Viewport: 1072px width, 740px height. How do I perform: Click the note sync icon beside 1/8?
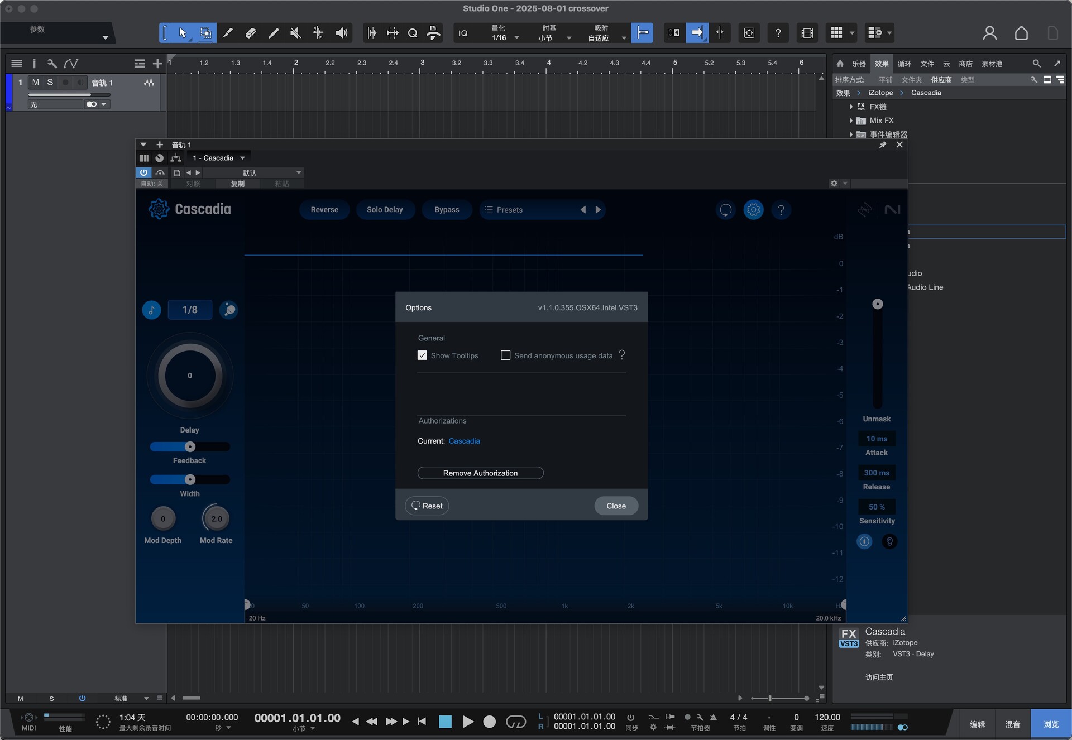click(151, 310)
